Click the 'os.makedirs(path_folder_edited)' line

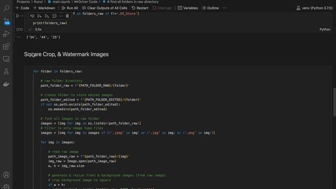click(77, 109)
